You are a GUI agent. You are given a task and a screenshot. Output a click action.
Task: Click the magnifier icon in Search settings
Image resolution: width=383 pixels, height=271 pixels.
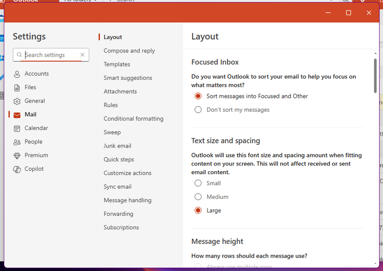[19, 55]
